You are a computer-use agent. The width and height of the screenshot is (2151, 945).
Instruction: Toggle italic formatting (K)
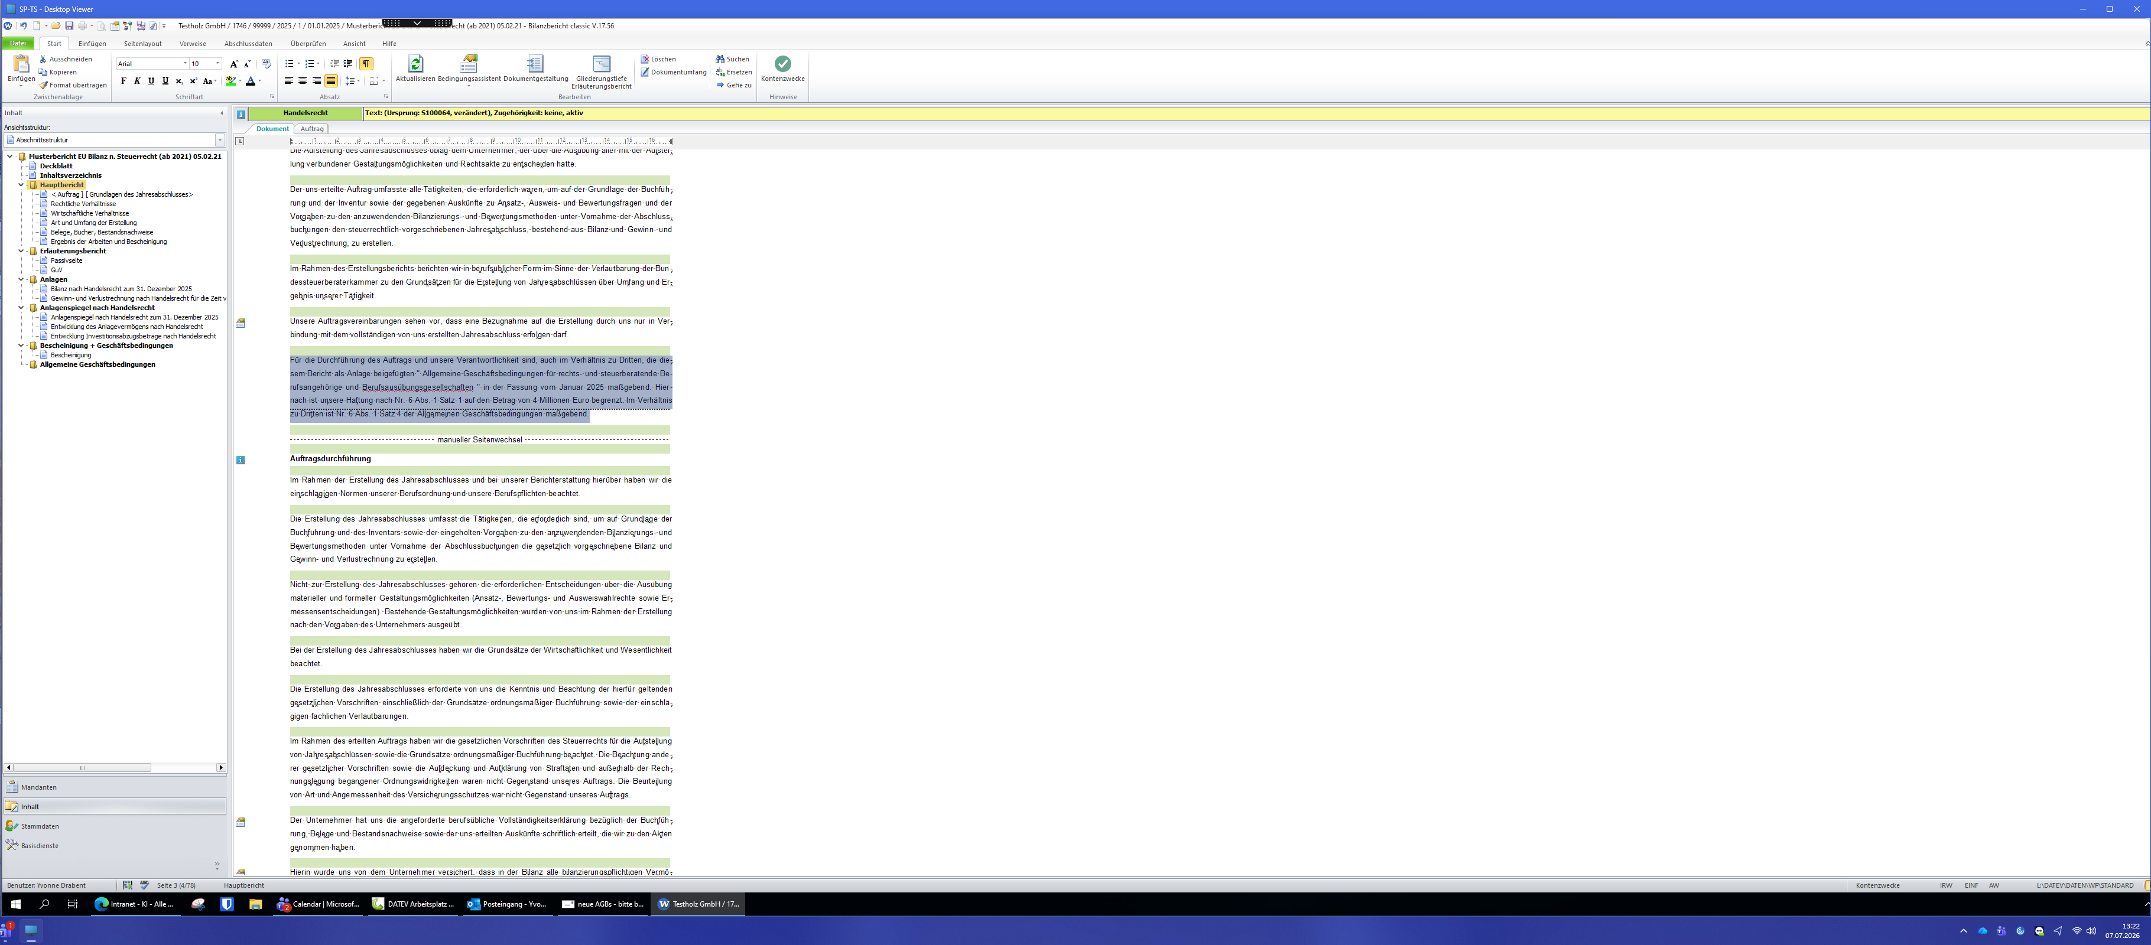(x=137, y=81)
